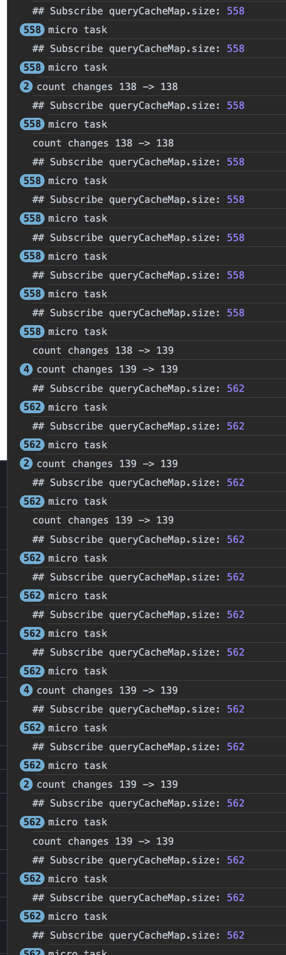Click the 2 badge beside count changes 138 -> 138
Image resolution: width=286 pixels, height=955 pixels.
pos(27,87)
